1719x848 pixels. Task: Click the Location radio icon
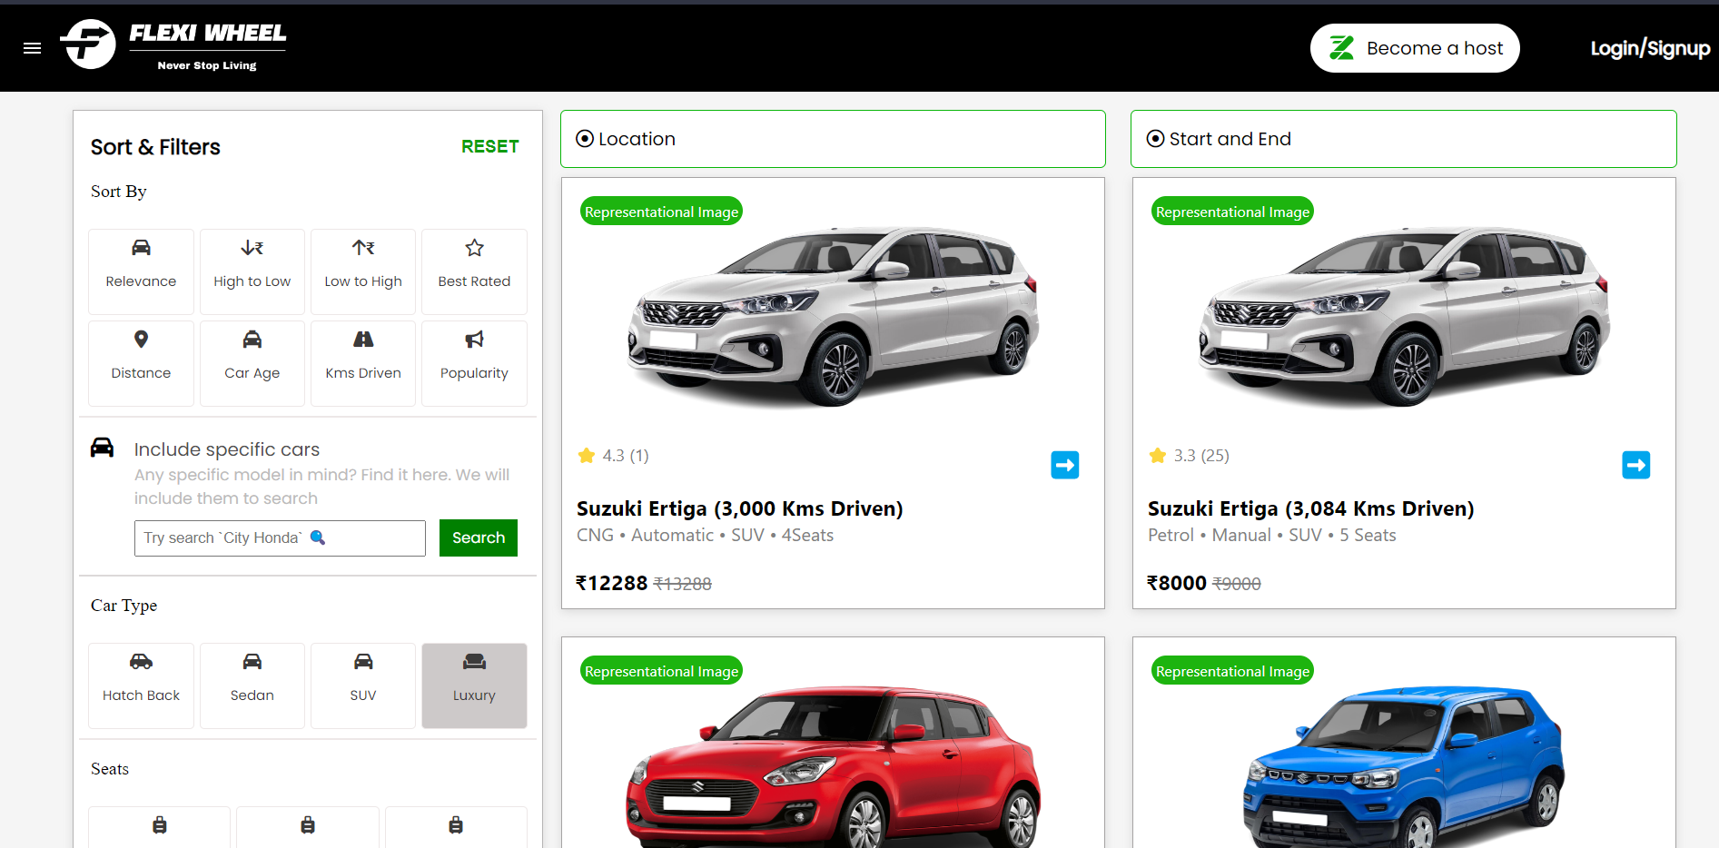pyautogui.click(x=585, y=139)
